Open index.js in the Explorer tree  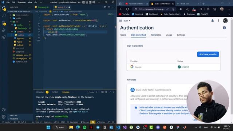click(20, 45)
